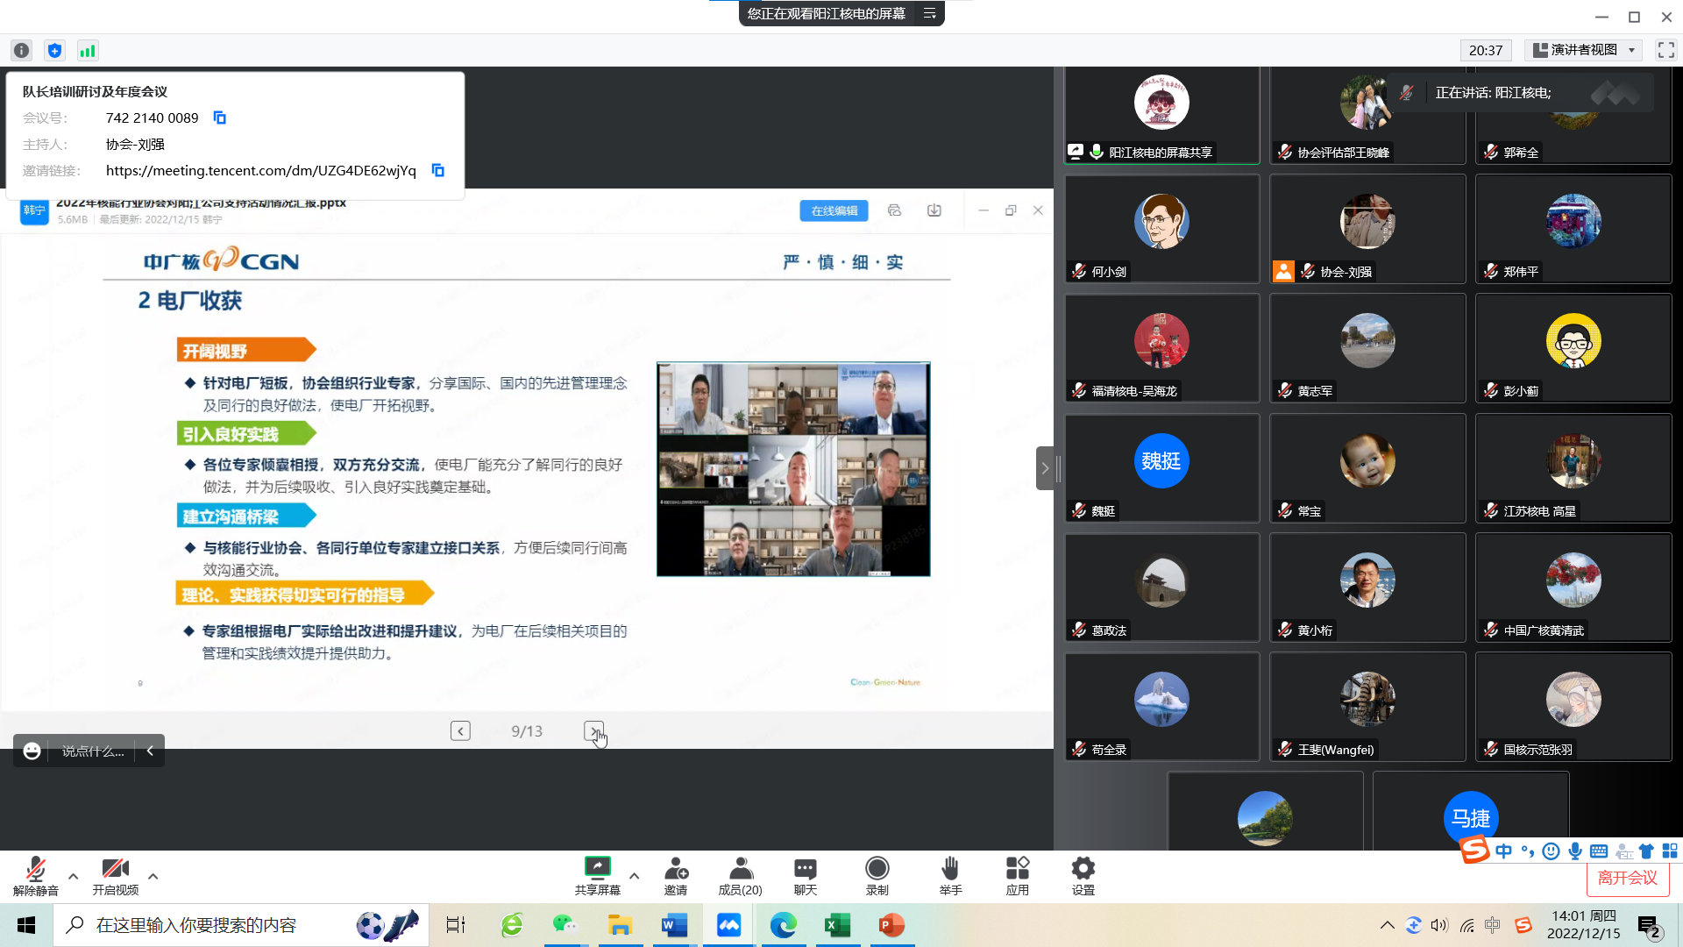Click the 离开会议 leave button

pyautogui.click(x=1627, y=878)
